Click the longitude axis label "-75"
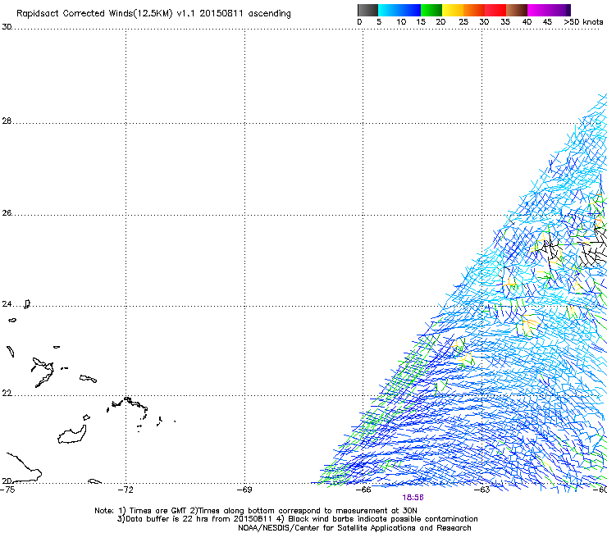Viewport: 607px width, 533px height. pos(7,490)
